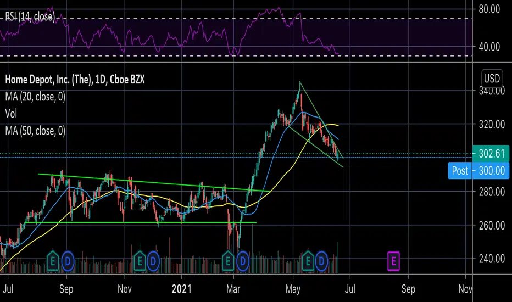Open the dividend D marker after May 2021
The height and width of the screenshot is (302, 512).
pos(321,261)
